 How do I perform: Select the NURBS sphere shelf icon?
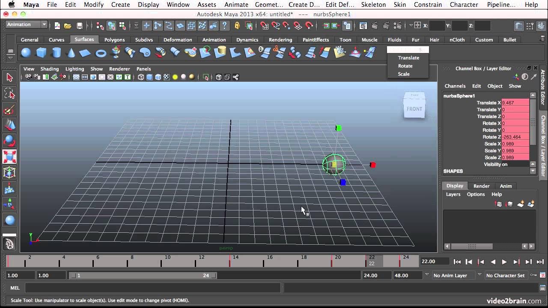click(26, 53)
